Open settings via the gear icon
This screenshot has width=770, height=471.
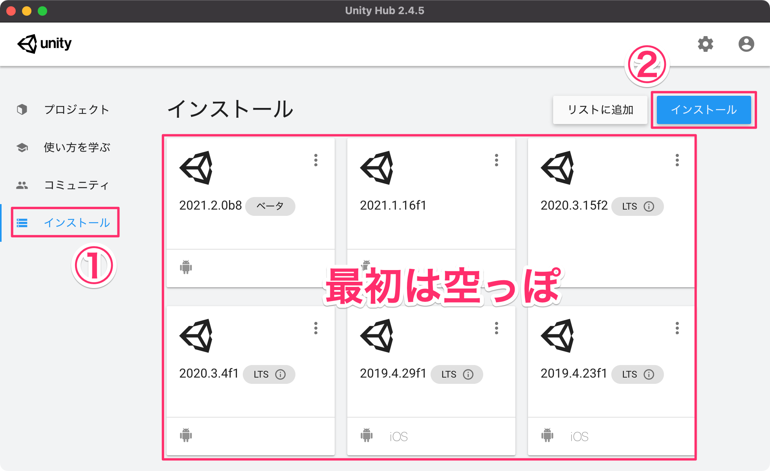705,44
